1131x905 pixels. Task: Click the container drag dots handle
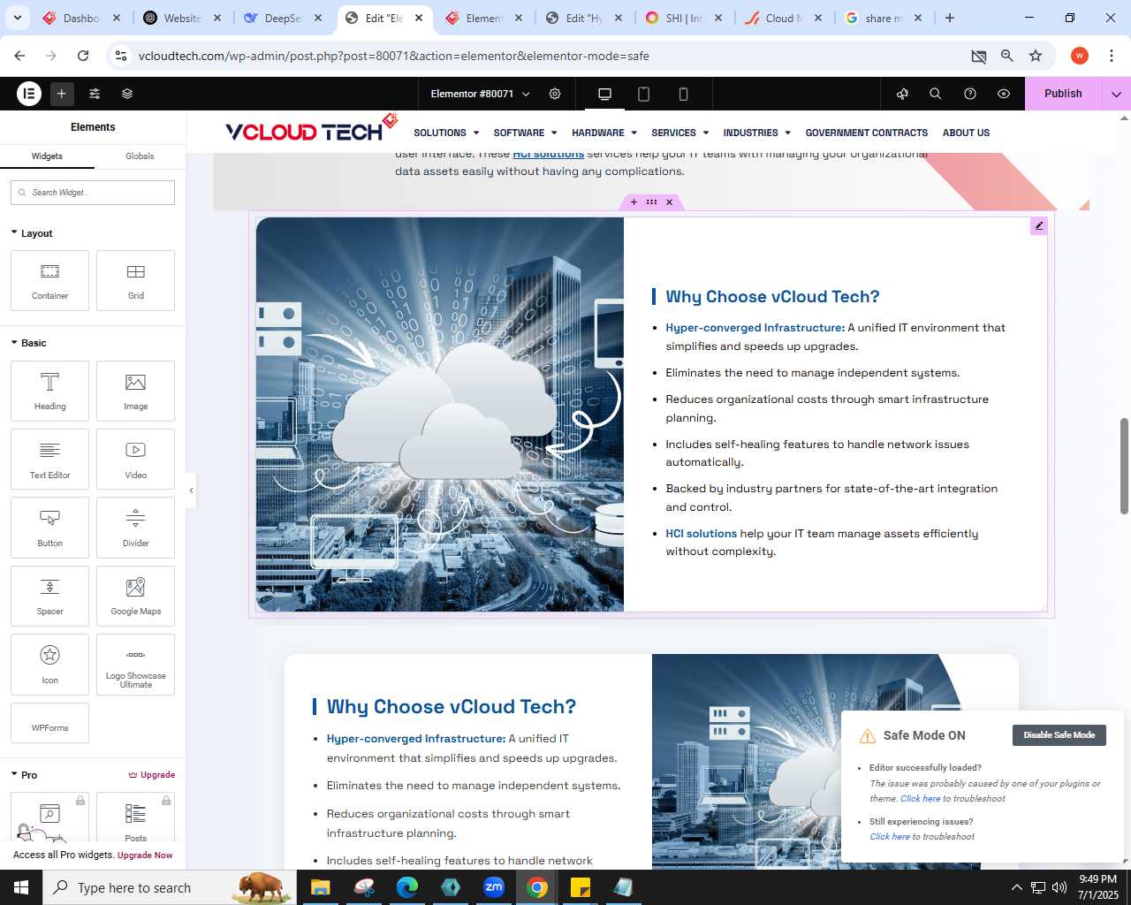(x=651, y=202)
